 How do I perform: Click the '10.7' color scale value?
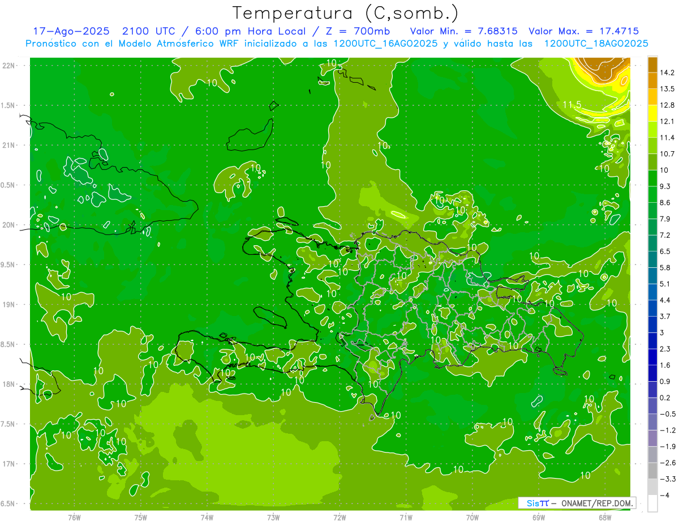[x=668, y=154]
